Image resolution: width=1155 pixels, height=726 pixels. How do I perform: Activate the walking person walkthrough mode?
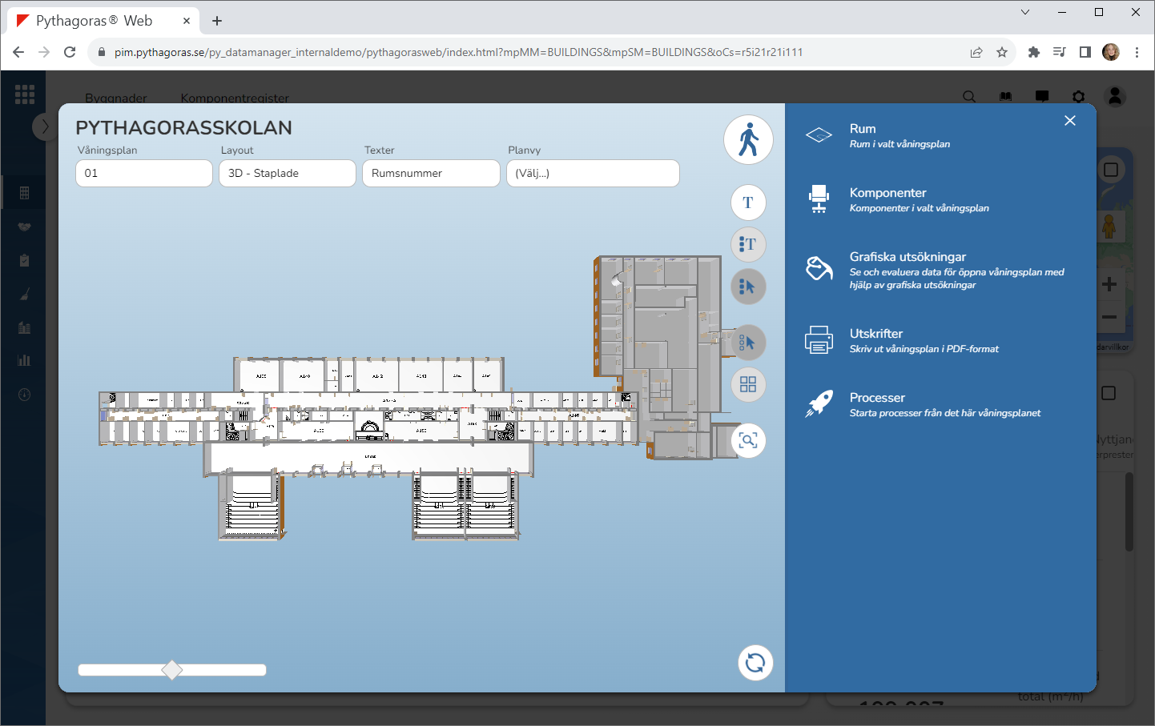coord(748,139)
